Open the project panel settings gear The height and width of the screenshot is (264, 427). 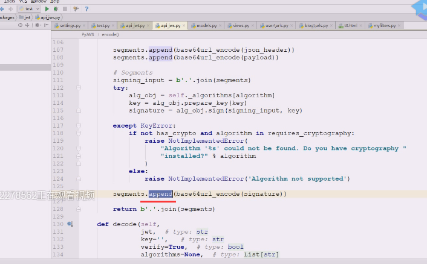tap(37, 25)
